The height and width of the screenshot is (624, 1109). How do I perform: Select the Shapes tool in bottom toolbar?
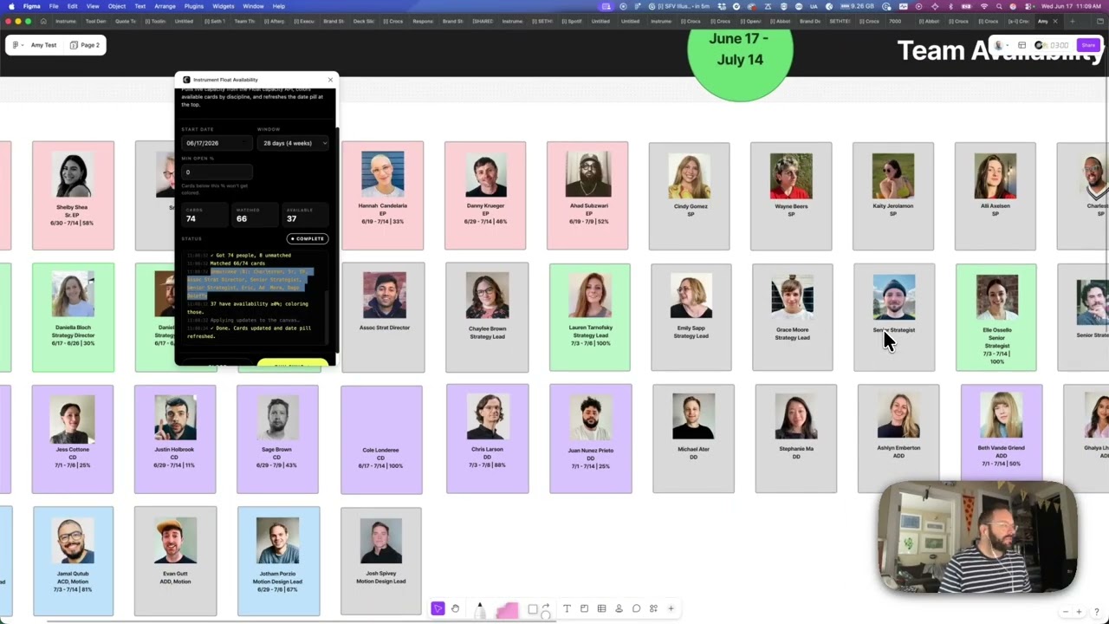(533, 608)
